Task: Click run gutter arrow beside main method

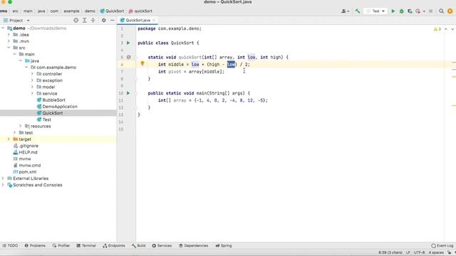Action: [x=128, y=93]
